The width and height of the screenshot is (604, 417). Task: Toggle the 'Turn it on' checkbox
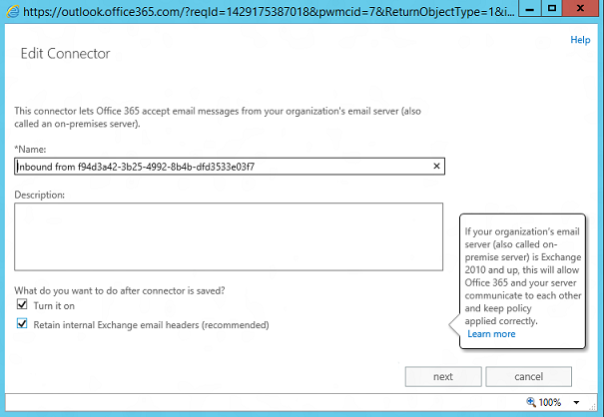pos(22,304)
